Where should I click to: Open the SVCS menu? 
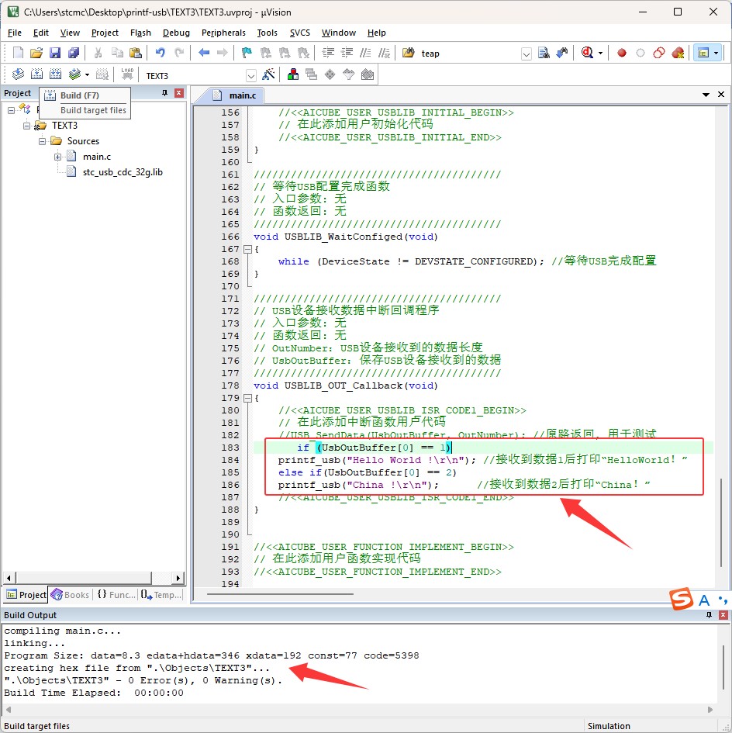[x=299, y=33]
